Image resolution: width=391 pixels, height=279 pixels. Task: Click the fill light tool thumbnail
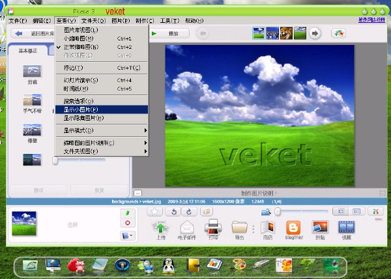32,160
